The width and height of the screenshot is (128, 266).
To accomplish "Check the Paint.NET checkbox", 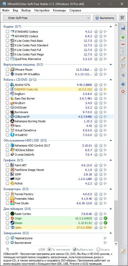I will (x=8, y=165).
